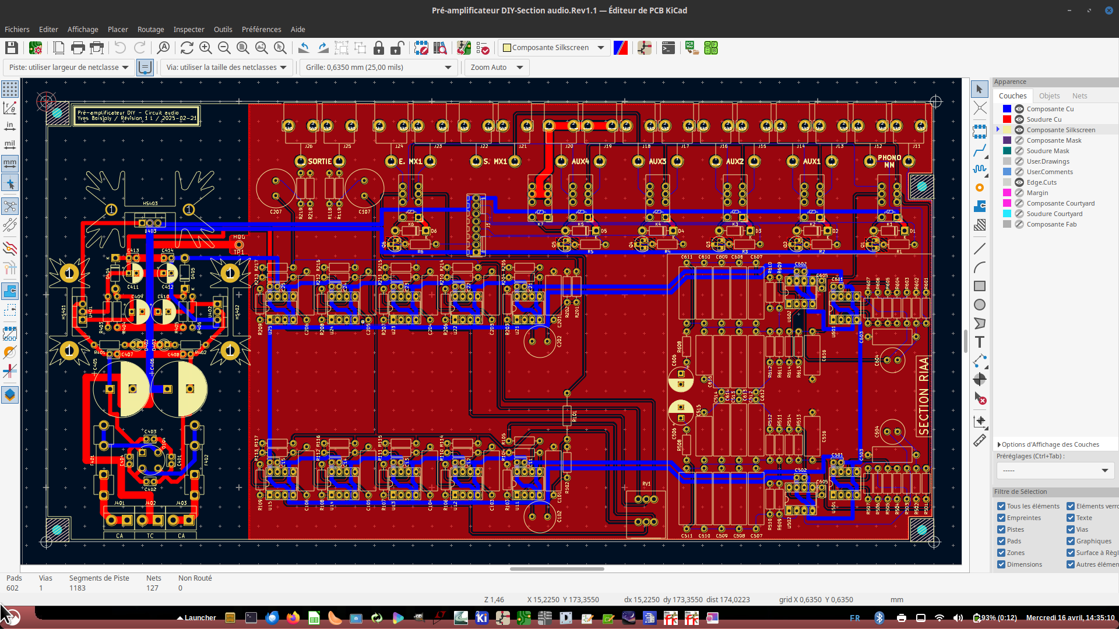The image size is (1119, 629).
Task: Open the Préréglages presets dropdown
Action: click(1055, 471)
